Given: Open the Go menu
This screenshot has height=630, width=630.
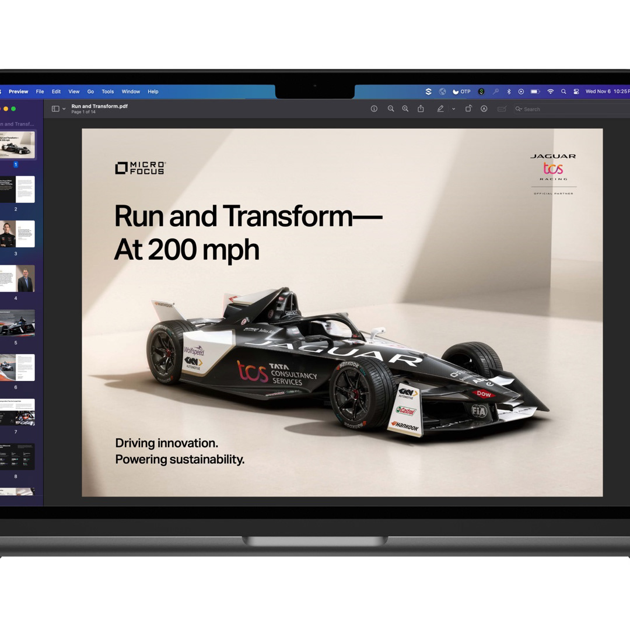Looking at the screenshot, I should tap(91, 92).
